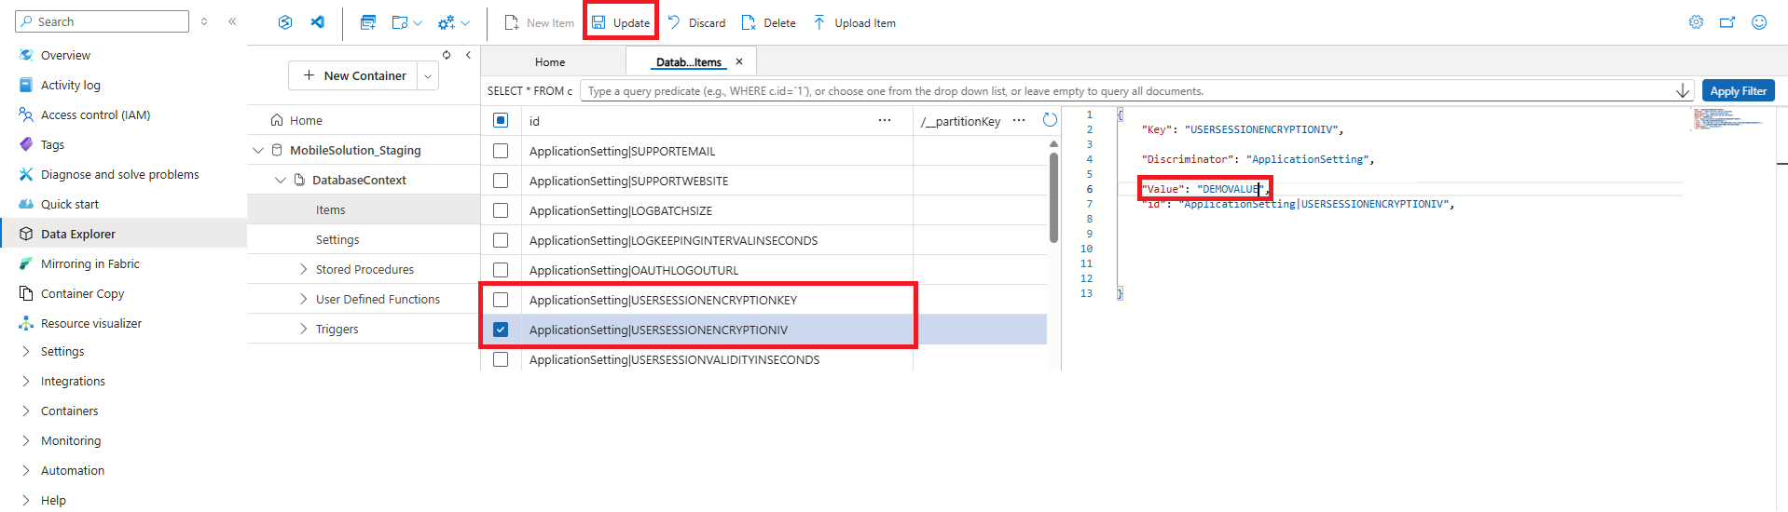Check the USERSESSIONENCRYPTIONKEY item checkbox
The height and width of the screenshot is (512, 1788).
[x=501, y=300]
